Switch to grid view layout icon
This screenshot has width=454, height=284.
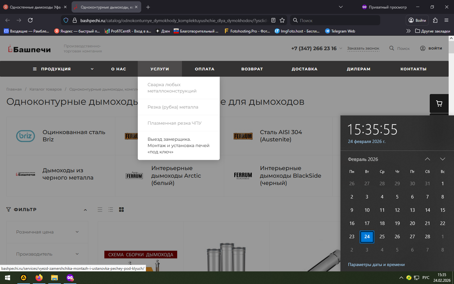(x=121, y=210)
